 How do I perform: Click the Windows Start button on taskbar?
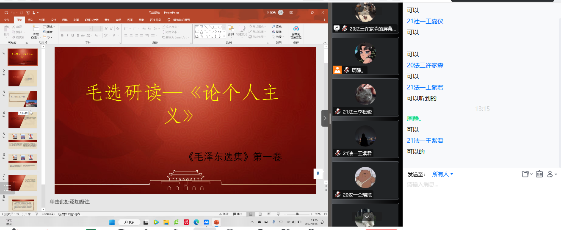point(112,222)
